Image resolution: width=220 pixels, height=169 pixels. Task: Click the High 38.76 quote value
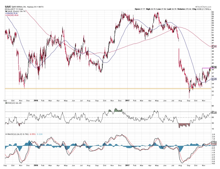pyautogui.click(x=151, y=9)
